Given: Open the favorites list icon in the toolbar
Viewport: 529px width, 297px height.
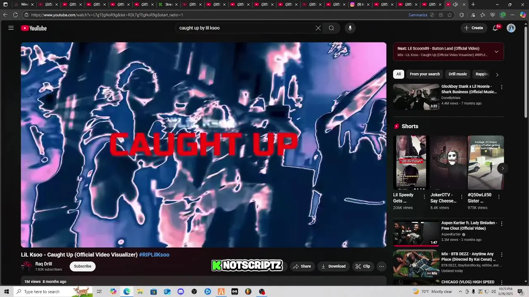Looking at the screenshot, I should (483, 15).
